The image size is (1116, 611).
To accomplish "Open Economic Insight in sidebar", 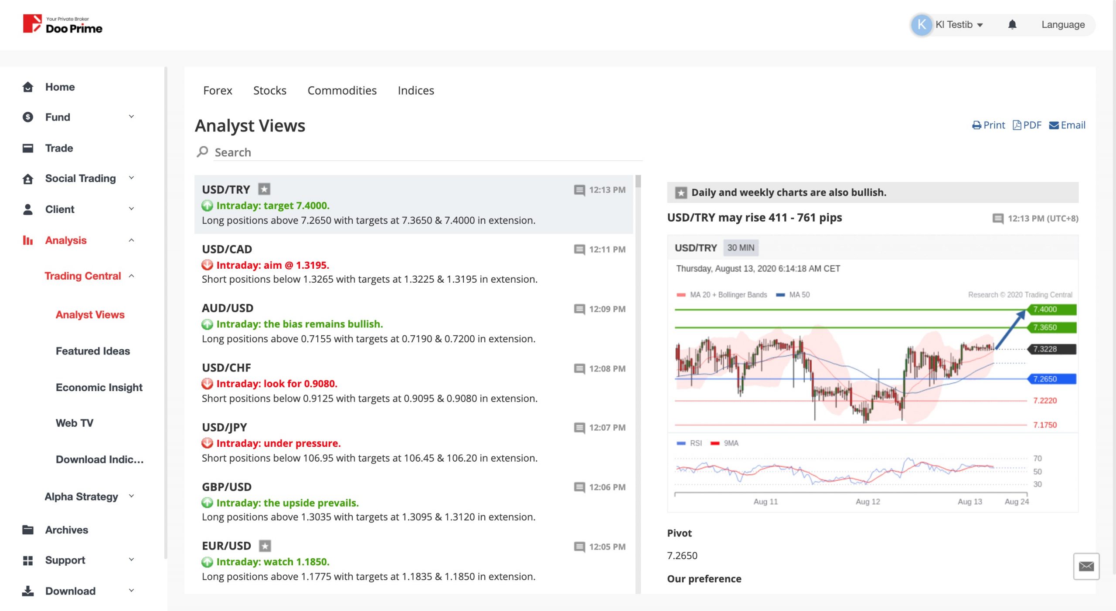I will [x=99, y=387].
